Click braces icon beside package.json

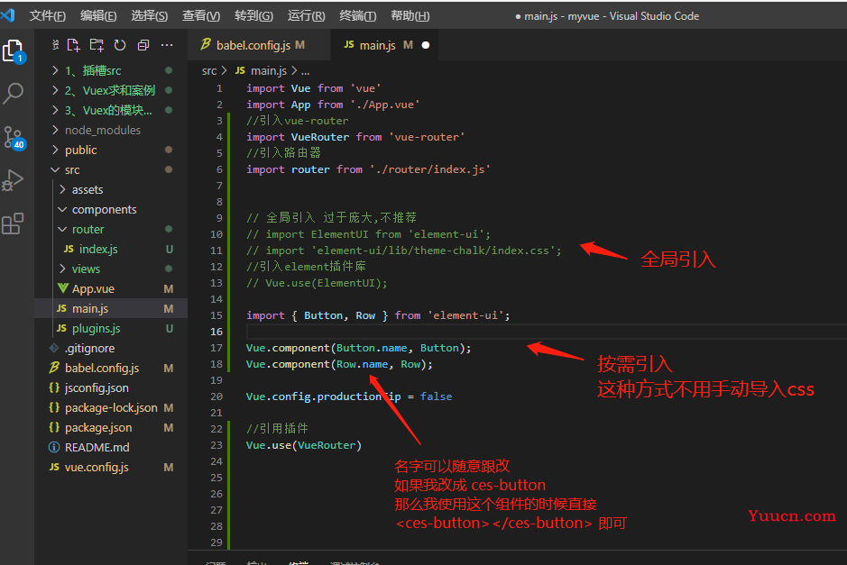[x=54, y=427]
